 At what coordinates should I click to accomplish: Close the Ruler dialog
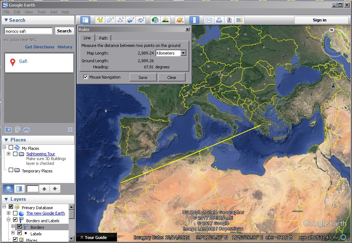point(187,29)
